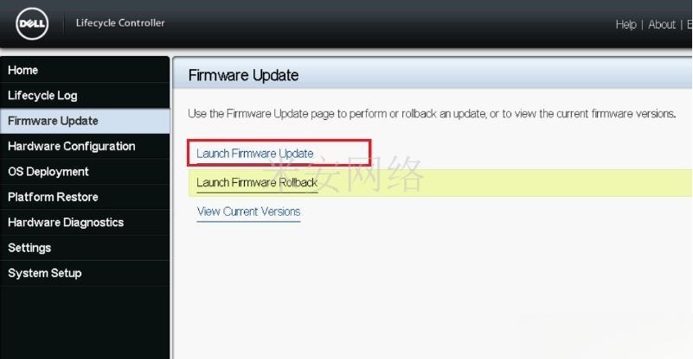This screenshot has height=359, width=693.
Task: Open the Settings menu item
Action: 85,248
